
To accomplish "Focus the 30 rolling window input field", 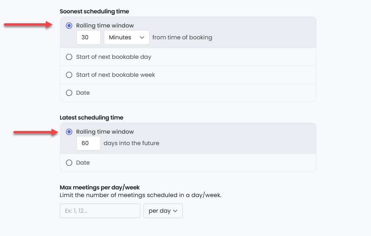I will point(89,37).
